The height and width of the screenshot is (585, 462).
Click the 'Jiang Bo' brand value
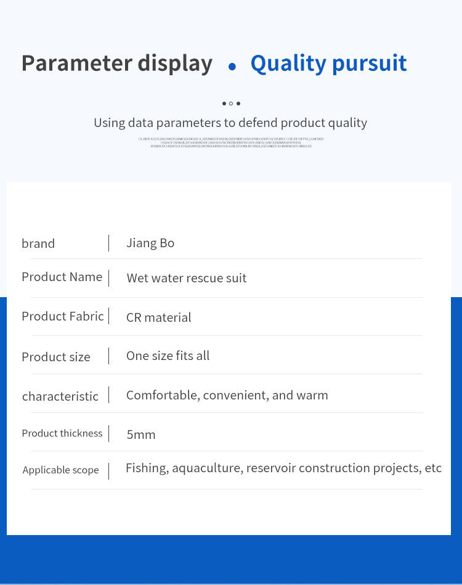click(150, 243)
